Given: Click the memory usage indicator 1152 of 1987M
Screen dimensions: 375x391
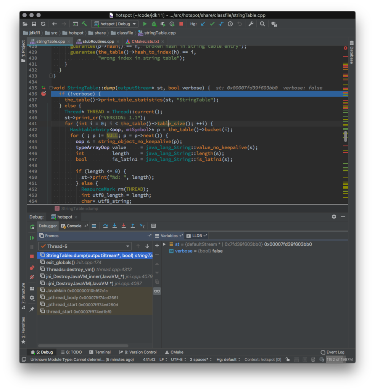Looking at the screenshot, I should click(340, 359).
